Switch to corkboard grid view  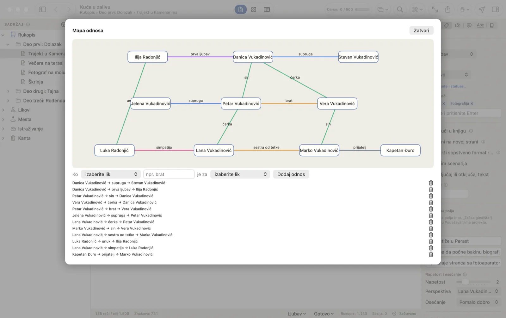point(254,9)
